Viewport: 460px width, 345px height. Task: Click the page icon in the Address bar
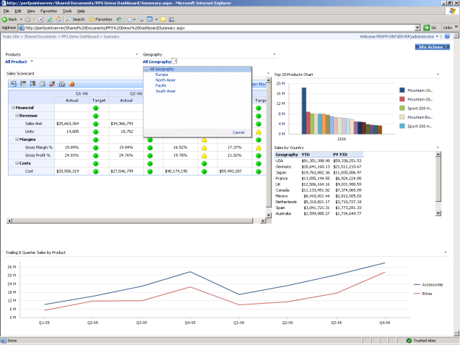coord(21,28)
